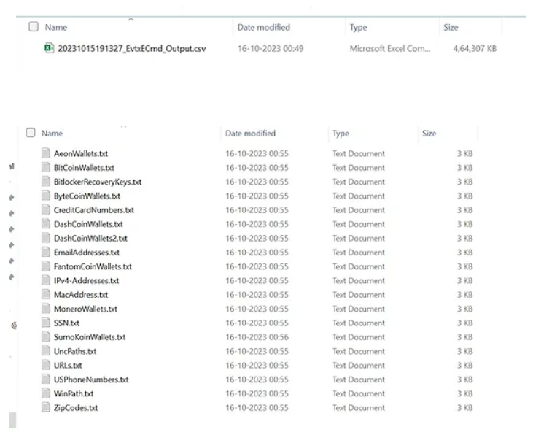Click the CreditCardNumbers.txt file icon
This screenshot has height=443, width=533.
click(46, 210)
